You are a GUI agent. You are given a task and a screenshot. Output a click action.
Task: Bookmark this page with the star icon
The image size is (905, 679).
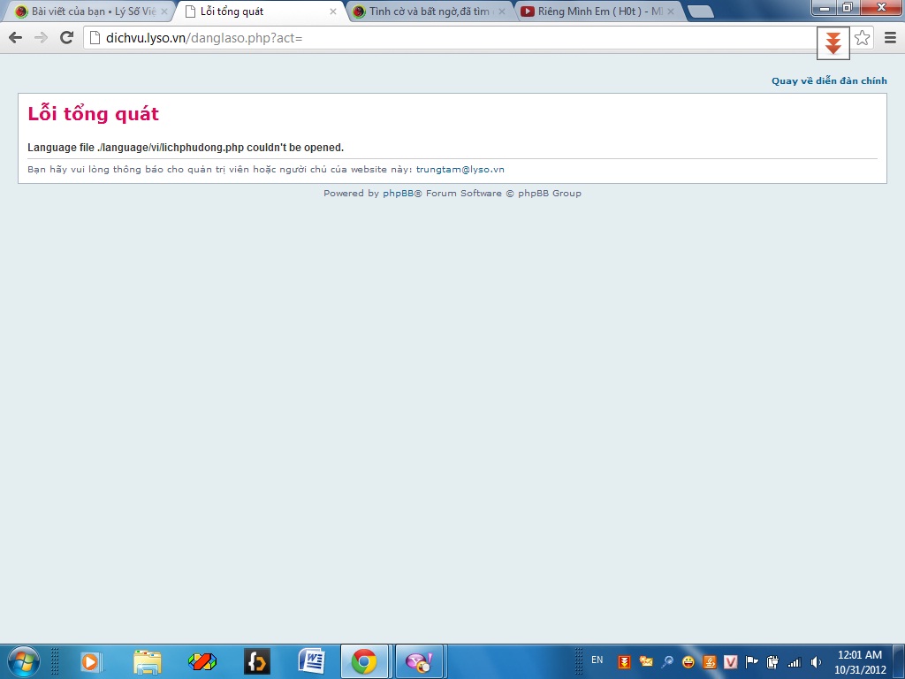pos(862,38)
